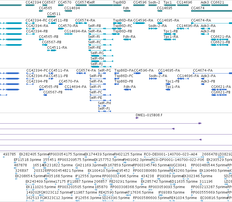Select the SelR-PJ protein label
This screenshot has width=232, height=202.
(104, 108)
